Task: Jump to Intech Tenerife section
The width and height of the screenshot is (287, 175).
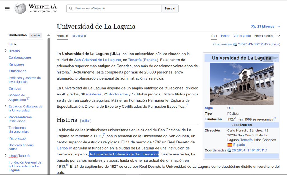Action: pyautogui.click(x=19, y=156)
